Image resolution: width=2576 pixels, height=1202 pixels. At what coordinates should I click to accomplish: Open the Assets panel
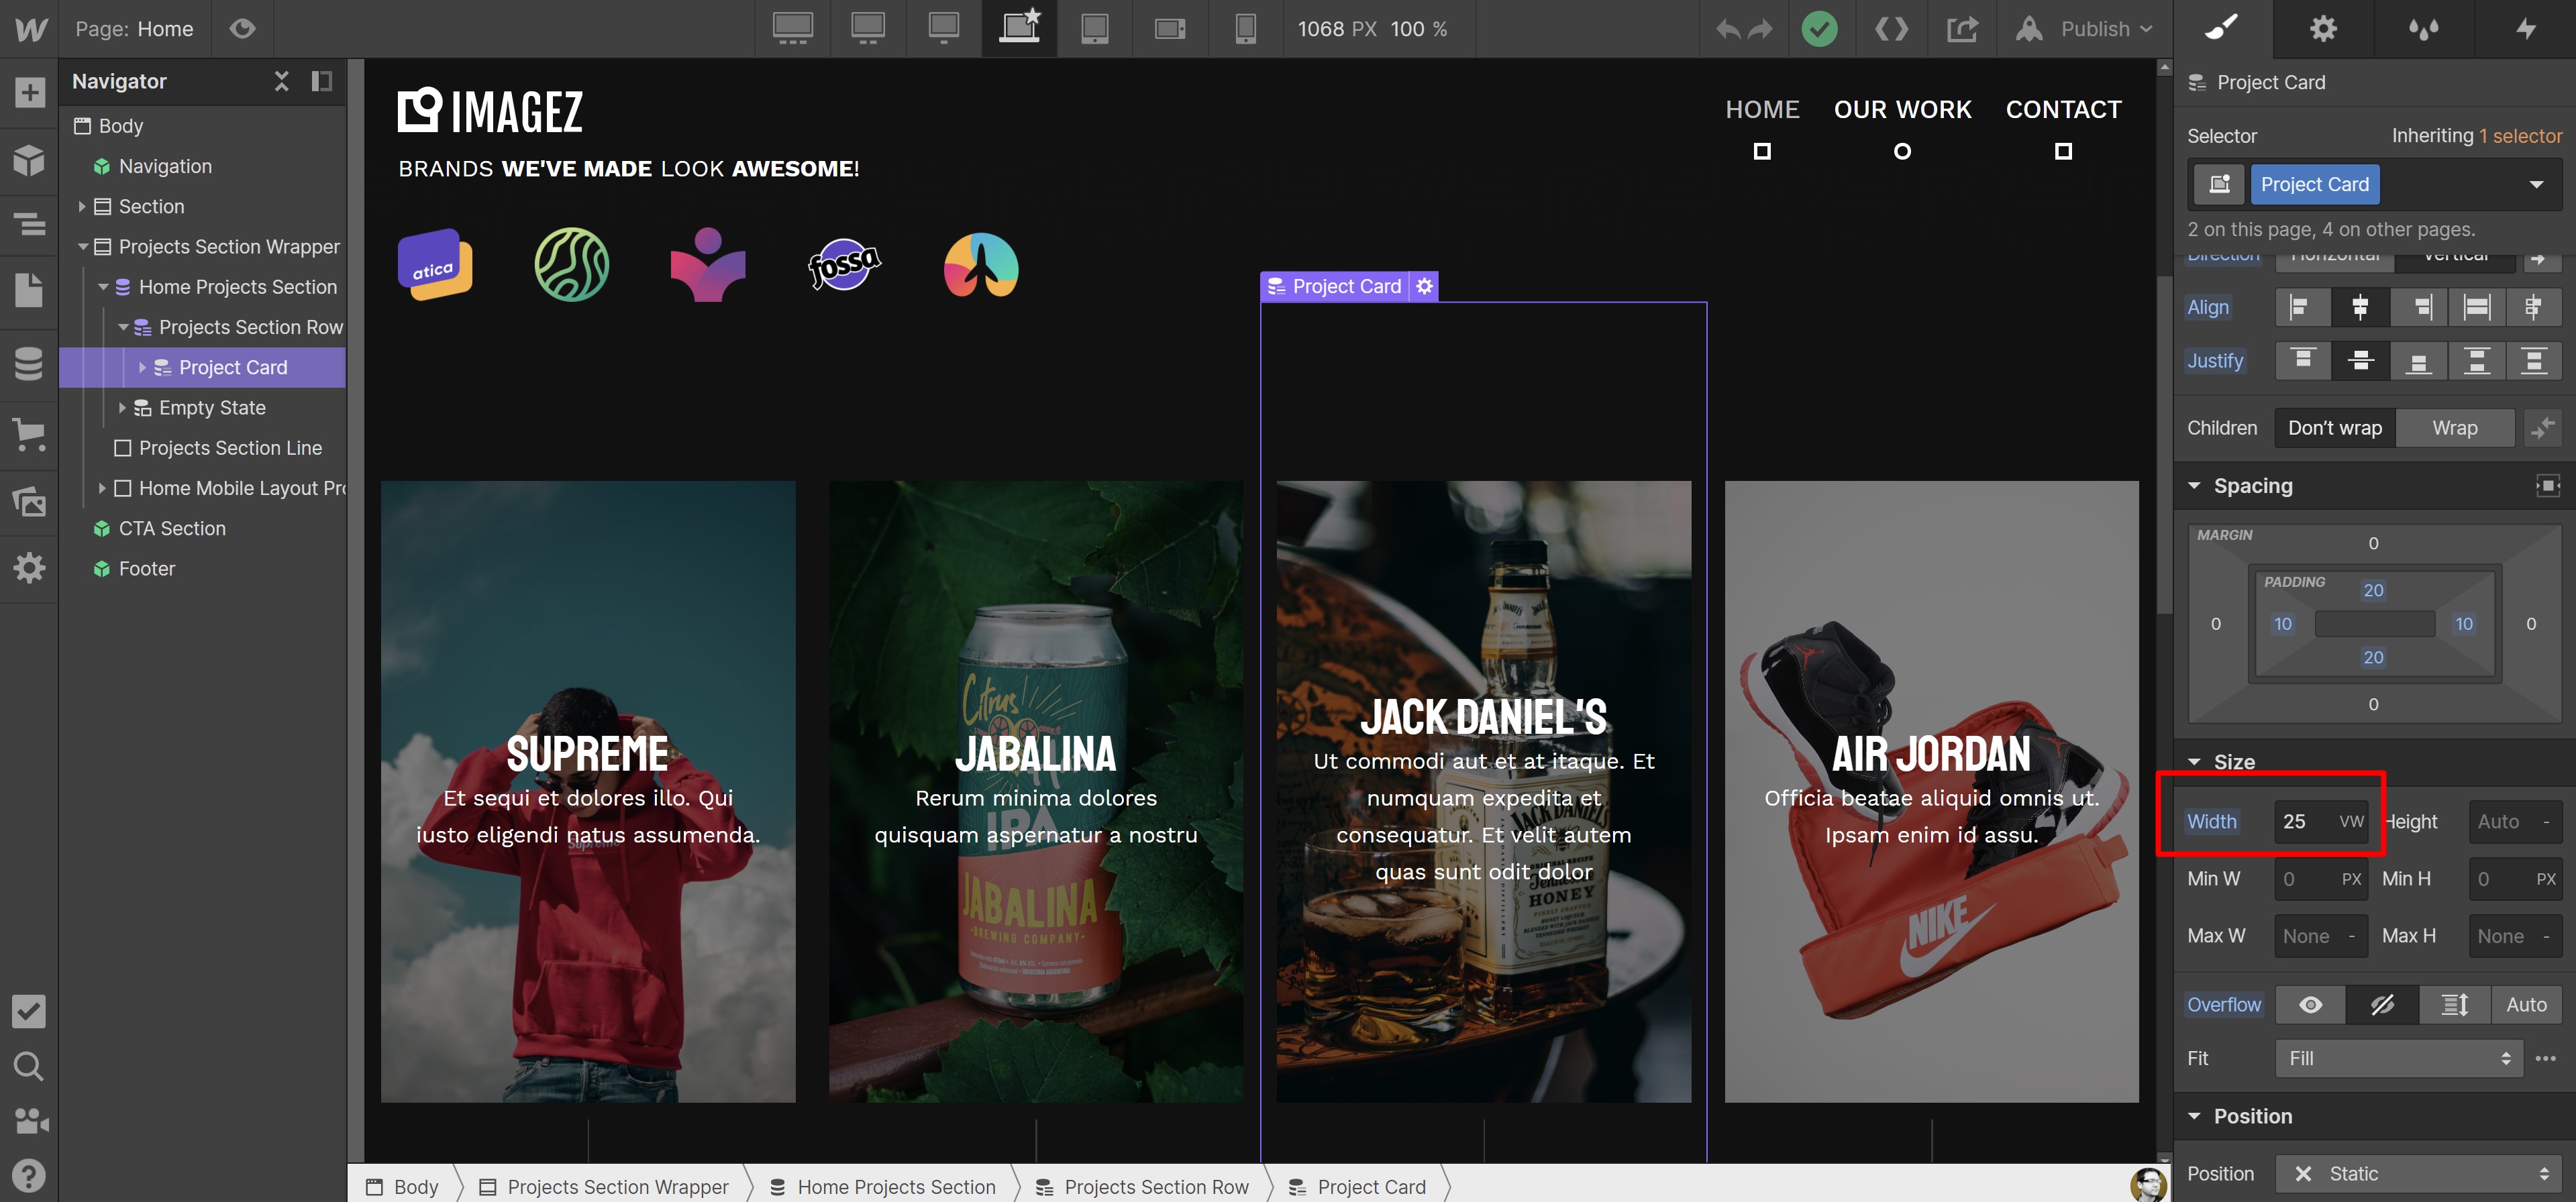click(x=29, y=500)
